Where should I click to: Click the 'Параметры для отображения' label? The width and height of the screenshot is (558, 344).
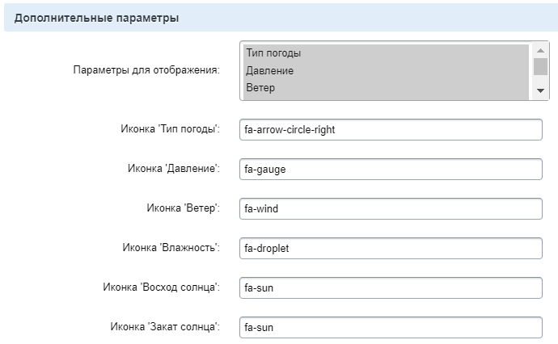click(x=146, y=71)
